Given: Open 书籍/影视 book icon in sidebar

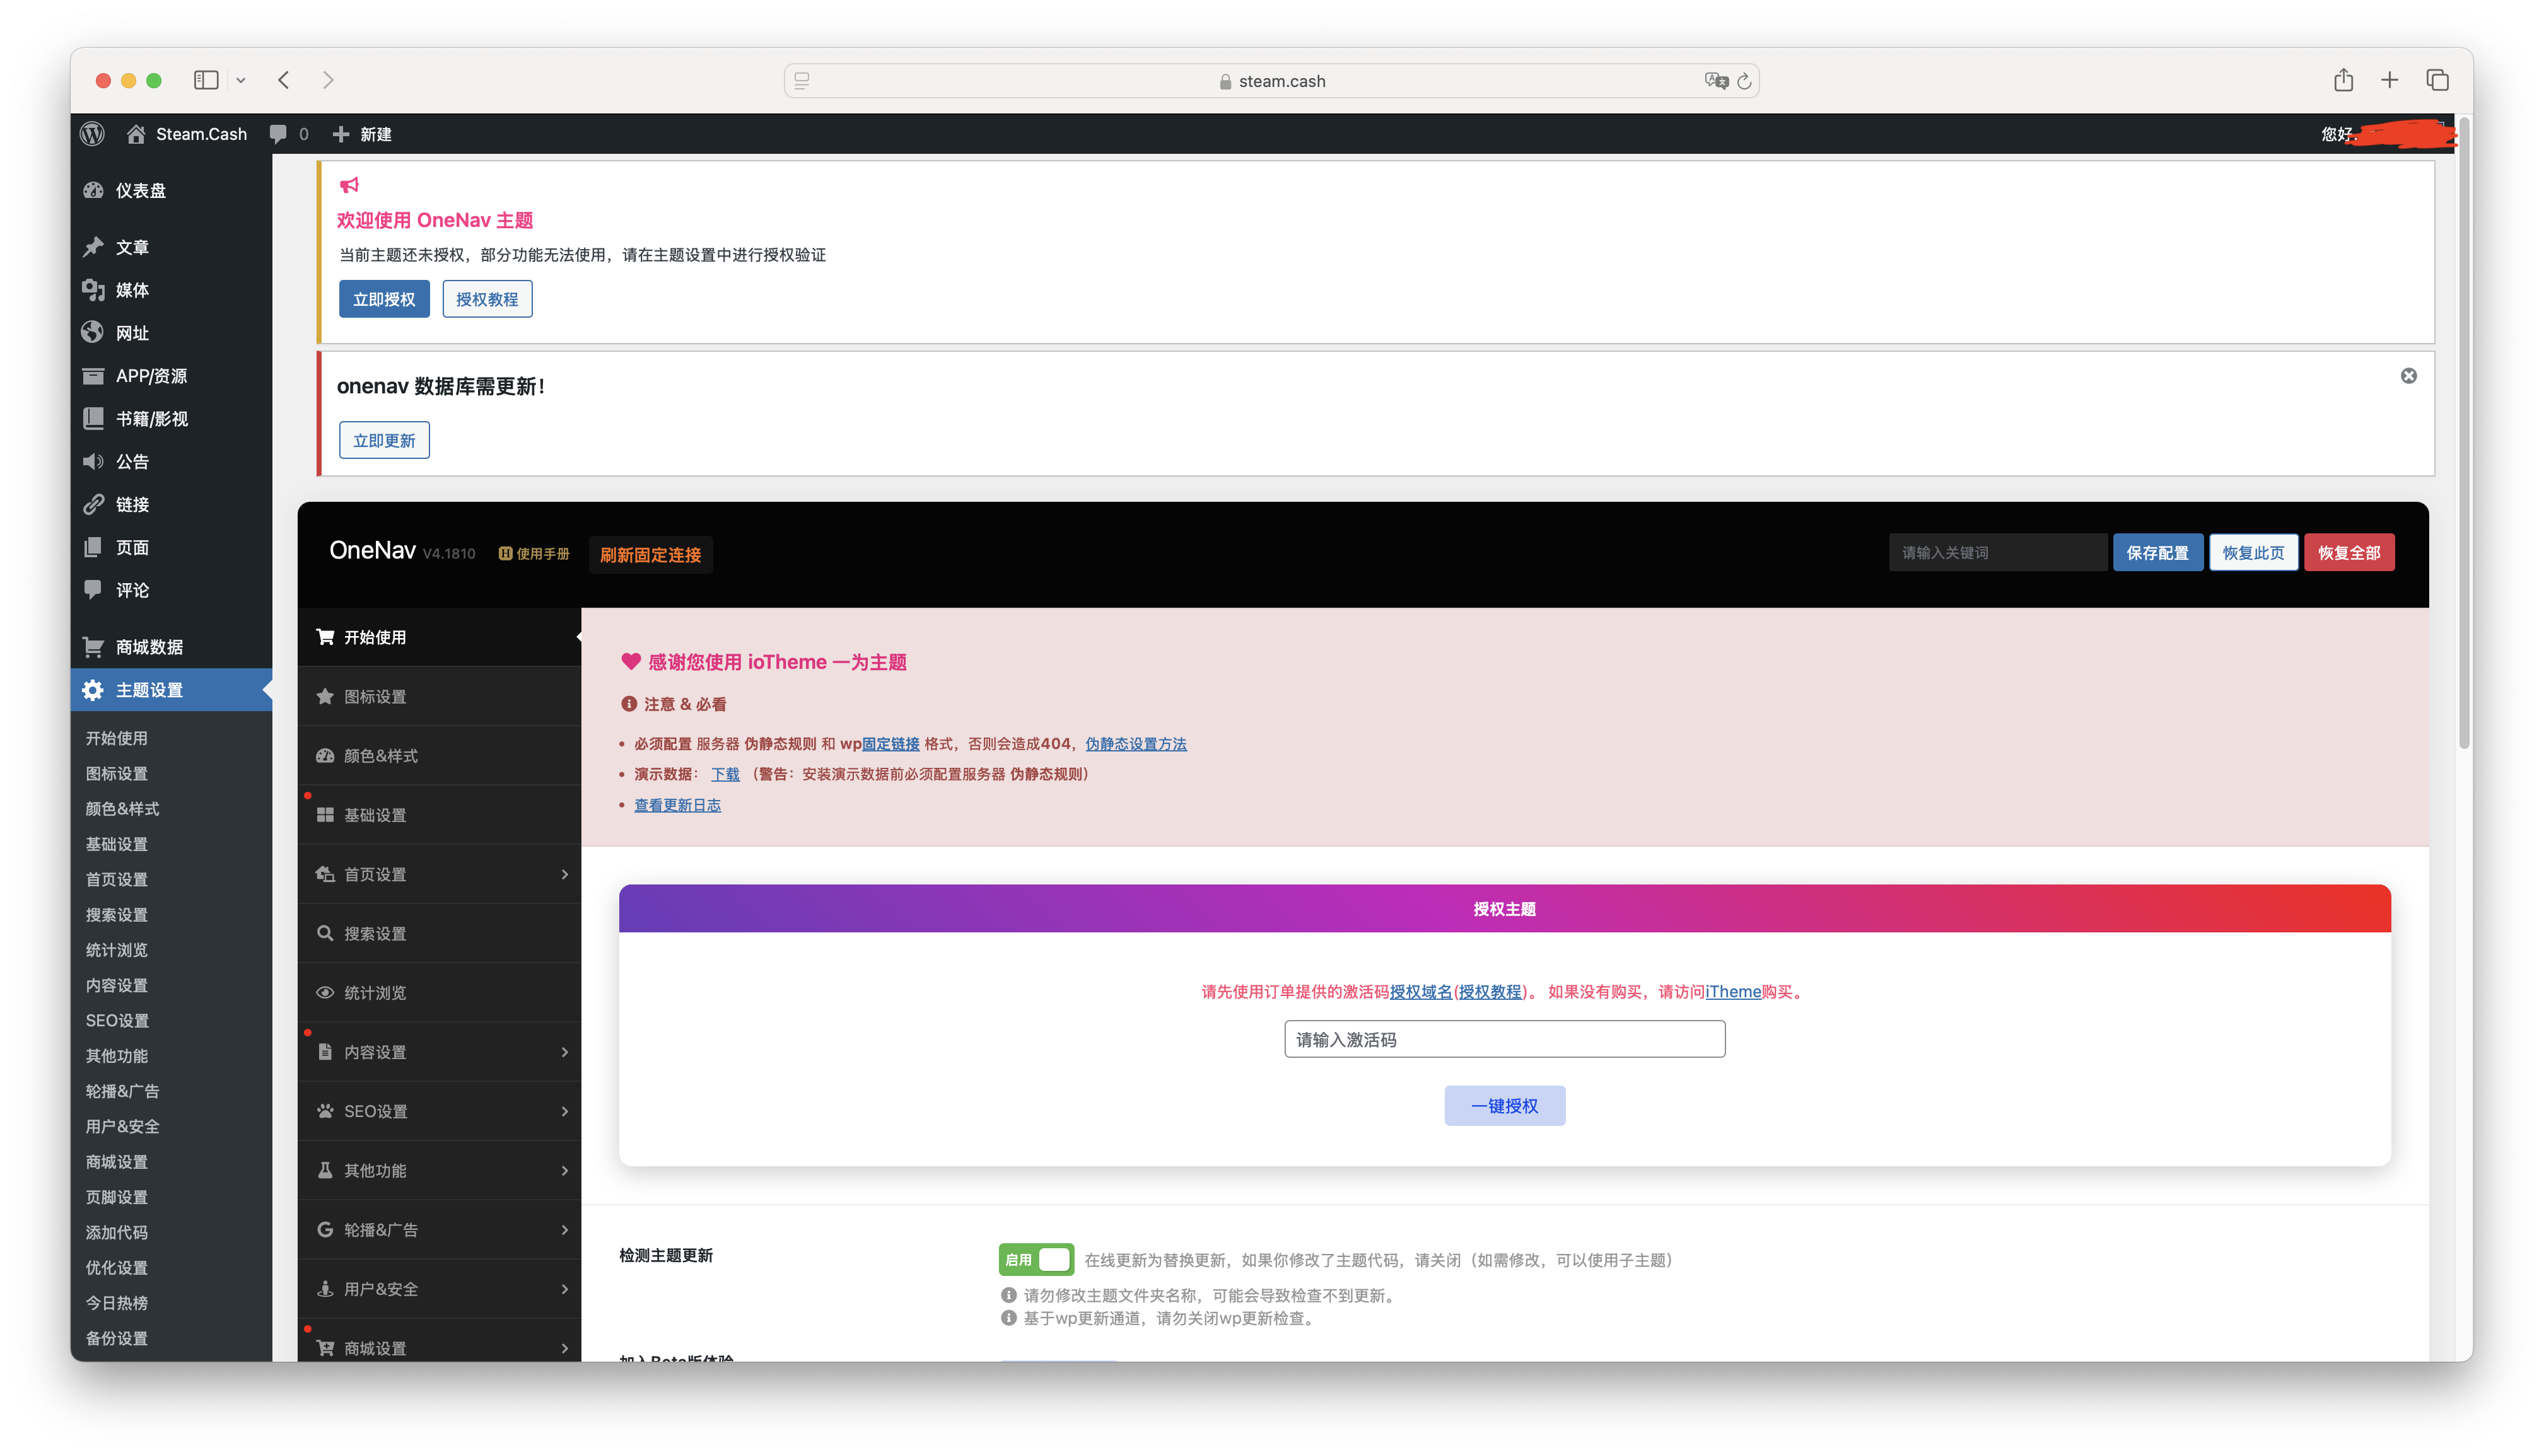Looking at the screenshot, I should coord(94,419).
